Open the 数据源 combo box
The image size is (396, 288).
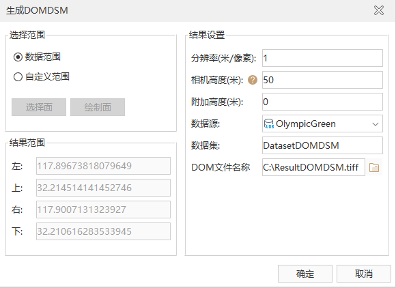[x=322, y=124]
